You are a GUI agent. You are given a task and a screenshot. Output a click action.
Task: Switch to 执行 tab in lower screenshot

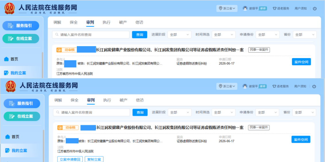pos(107,100)
